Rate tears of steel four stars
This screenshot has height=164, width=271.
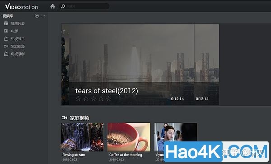[x=101, y=98]
